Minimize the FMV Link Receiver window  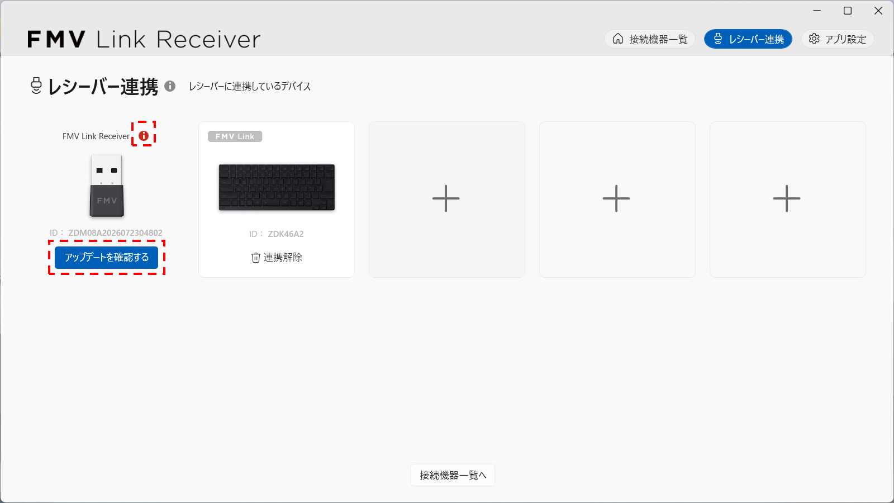tap(817, 11)
